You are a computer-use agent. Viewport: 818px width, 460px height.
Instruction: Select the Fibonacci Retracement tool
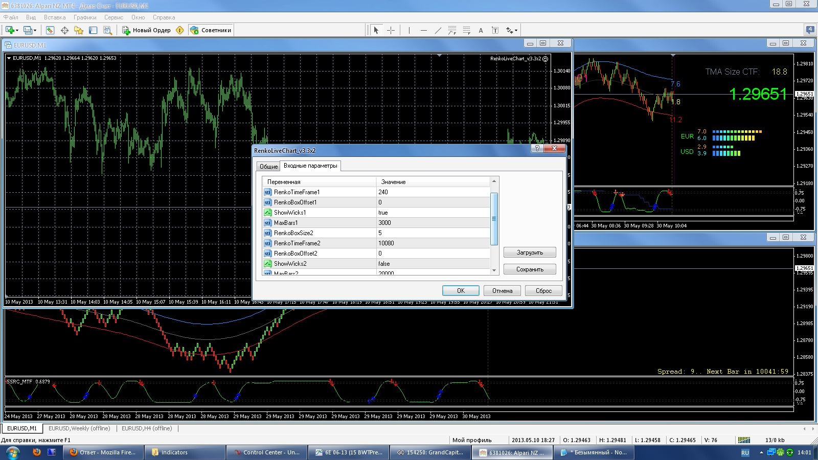[x=466, y=30]
